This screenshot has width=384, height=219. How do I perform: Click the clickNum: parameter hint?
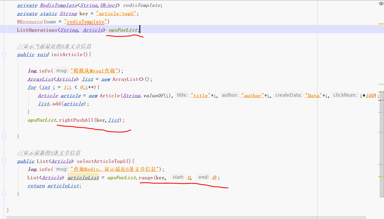(x=345, y=95)
